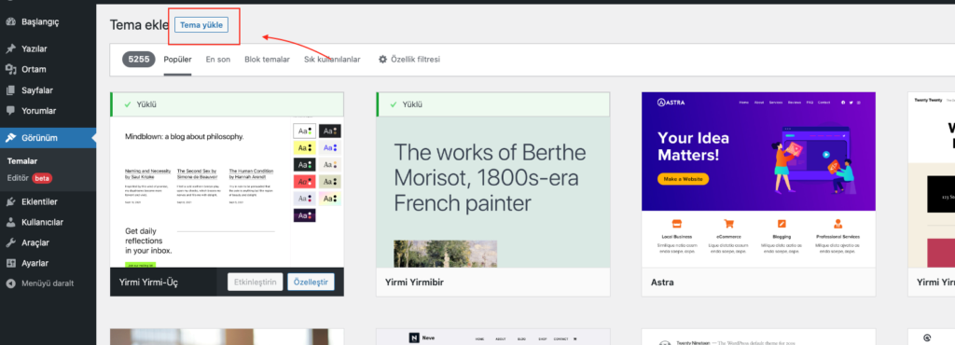Image resolution: width=955 pixels, height=345 pixels.
Task: Select the Astra theme thumbnail
Action: [x=758, y=180]
